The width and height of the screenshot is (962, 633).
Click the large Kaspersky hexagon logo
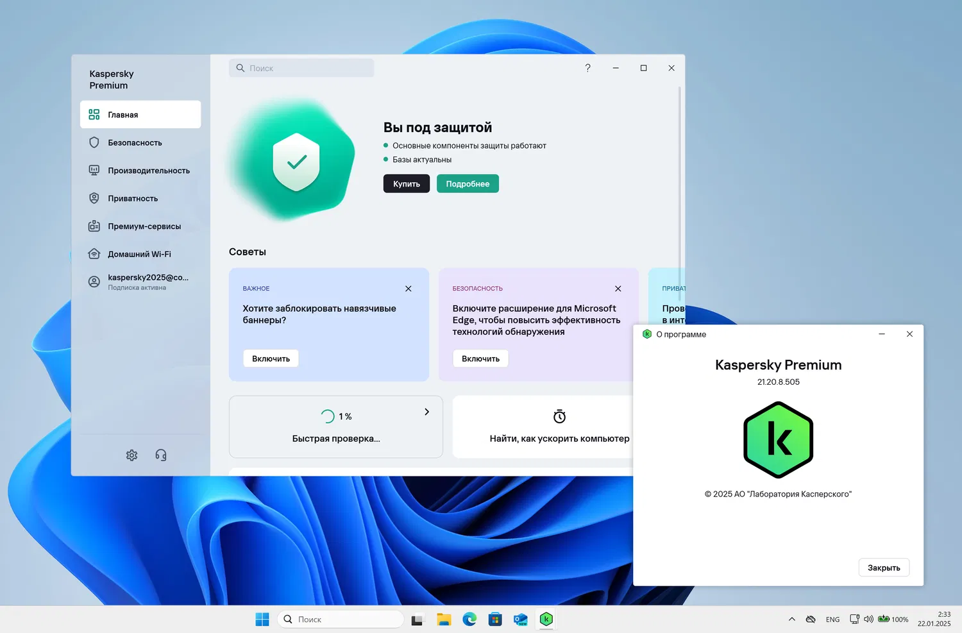pos(779,440)
